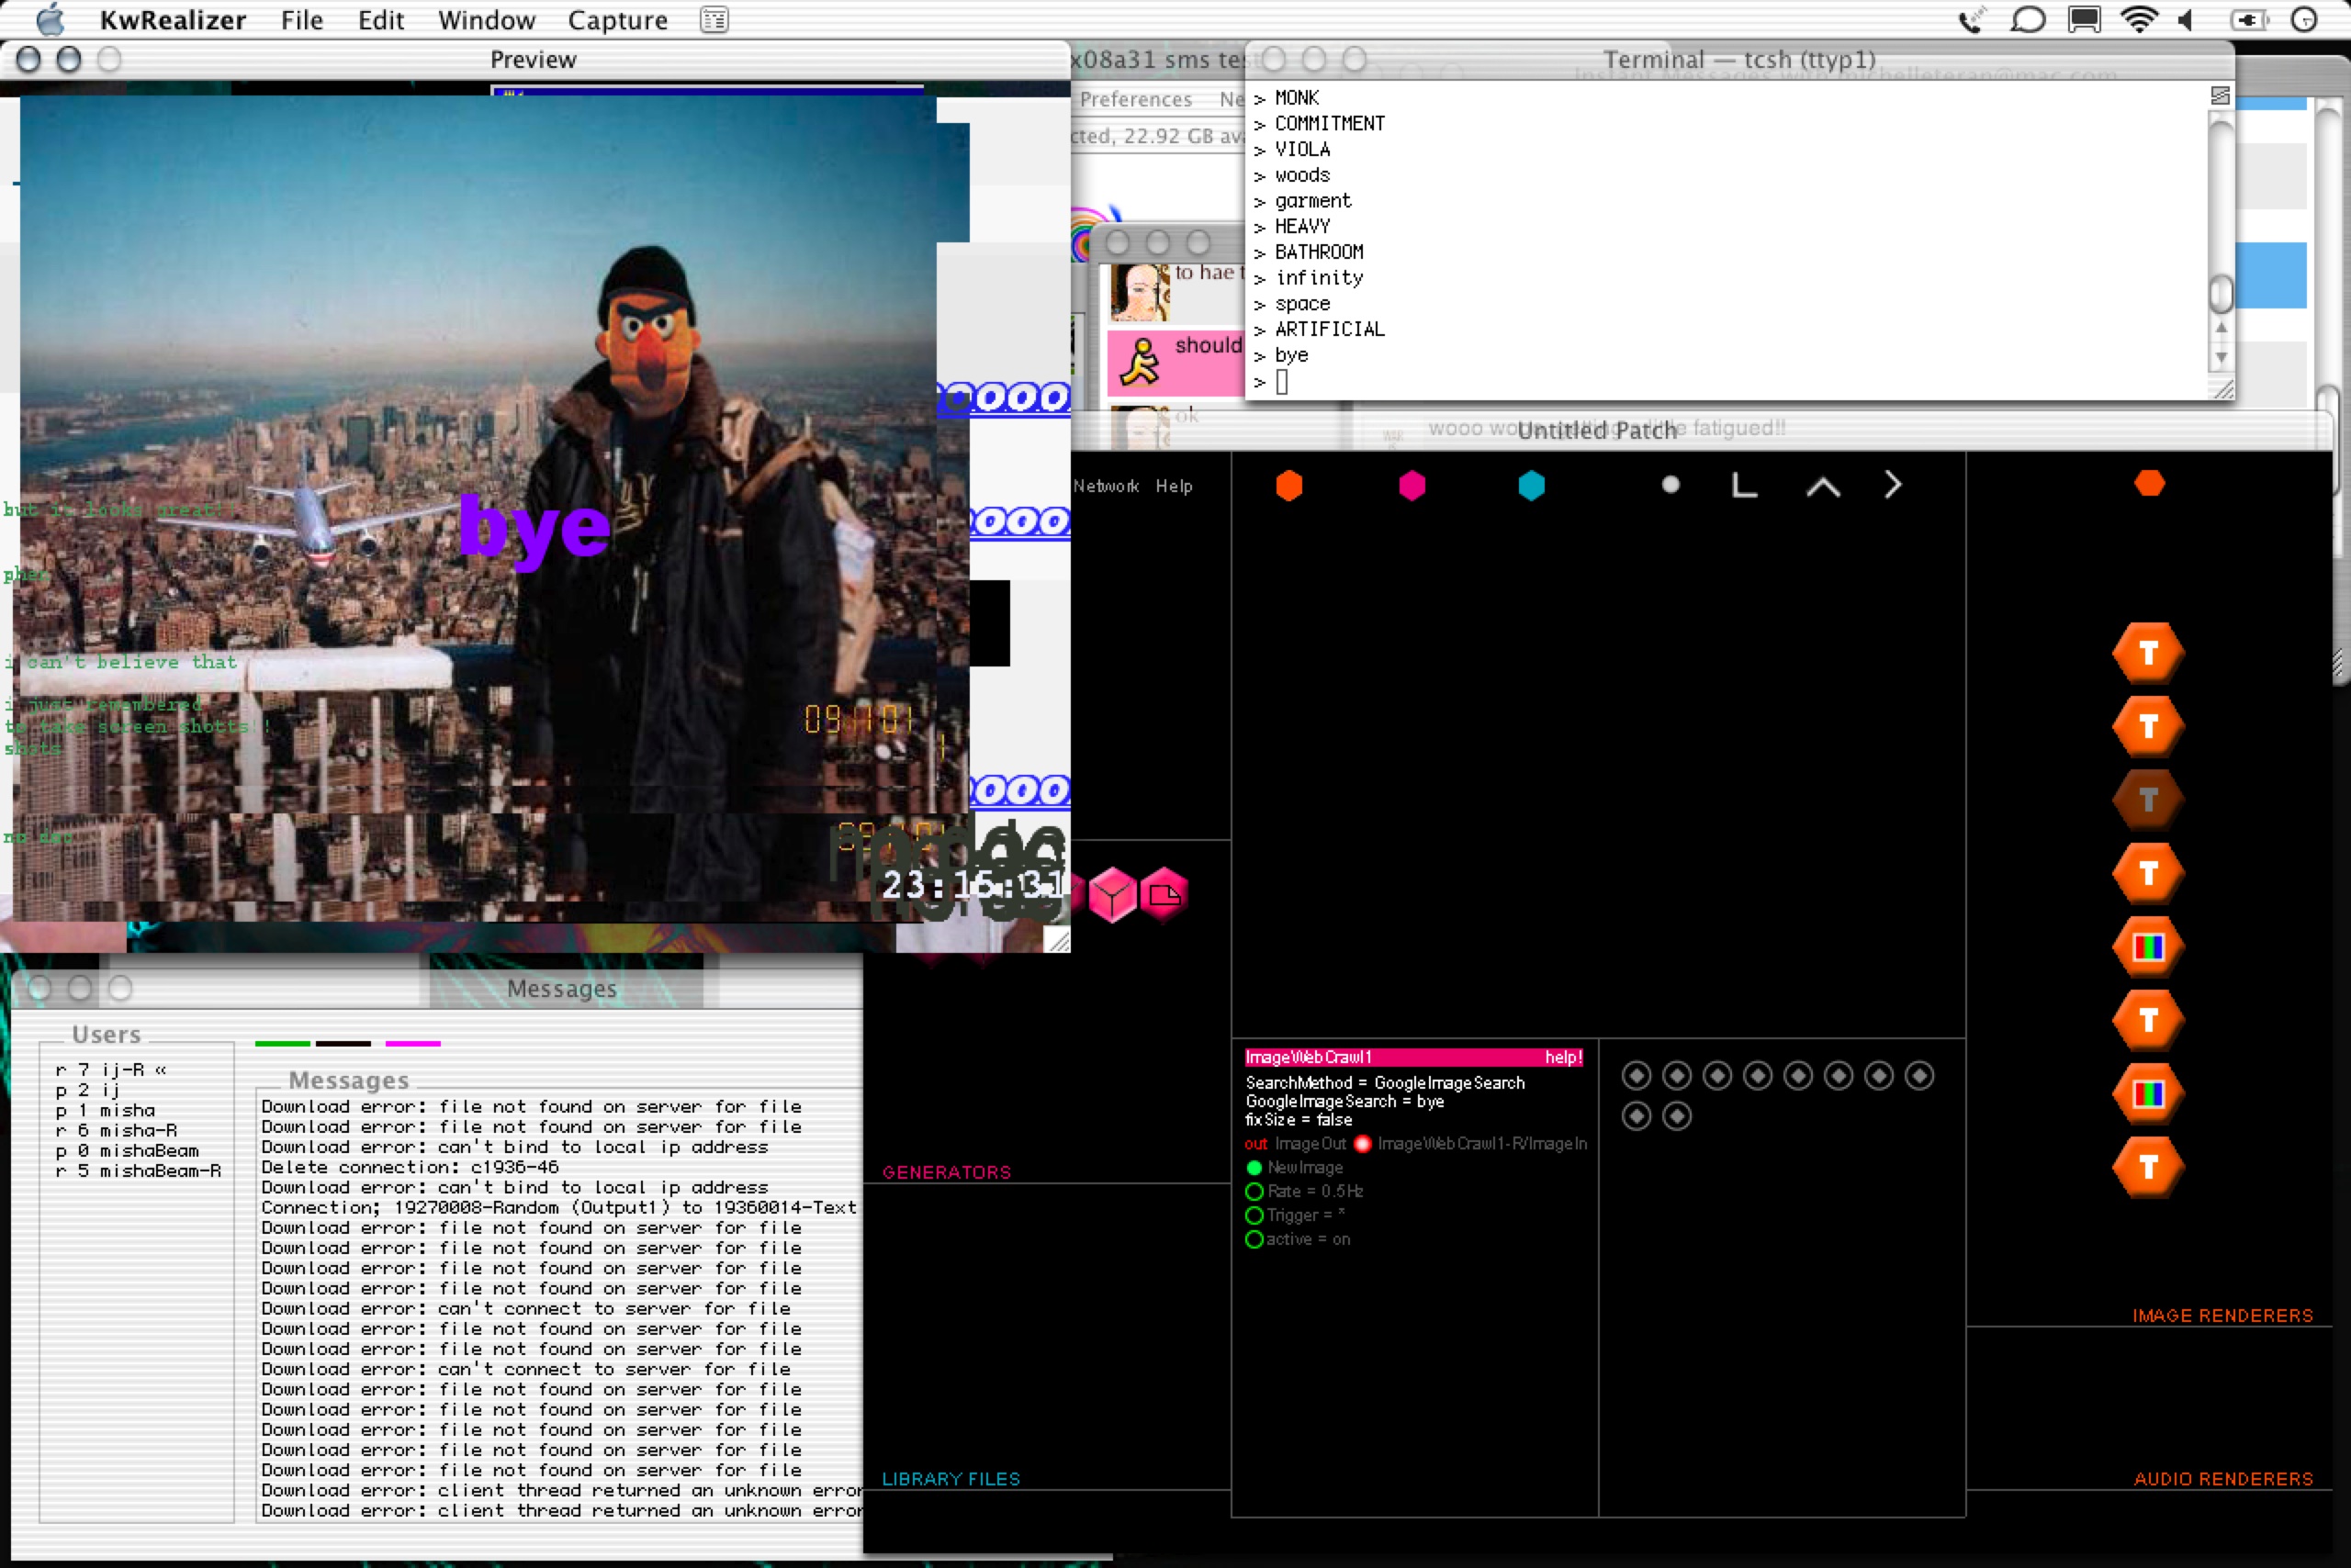Click the pink cube generator hexagon
Viewport: 2351px width, 1568px height.
coord(1111,894)
